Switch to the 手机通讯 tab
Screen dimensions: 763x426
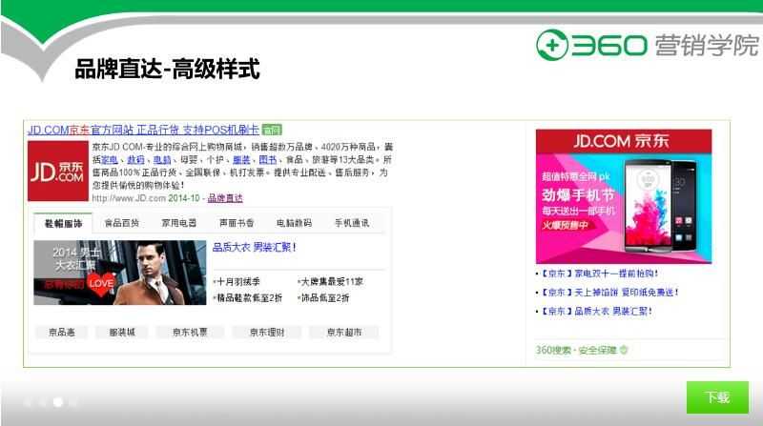(x=352, y=223)
